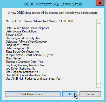Click the scroll down arrow in the configuration list
The height and width of the screenshot is (102, 106).
click(98, 85)
